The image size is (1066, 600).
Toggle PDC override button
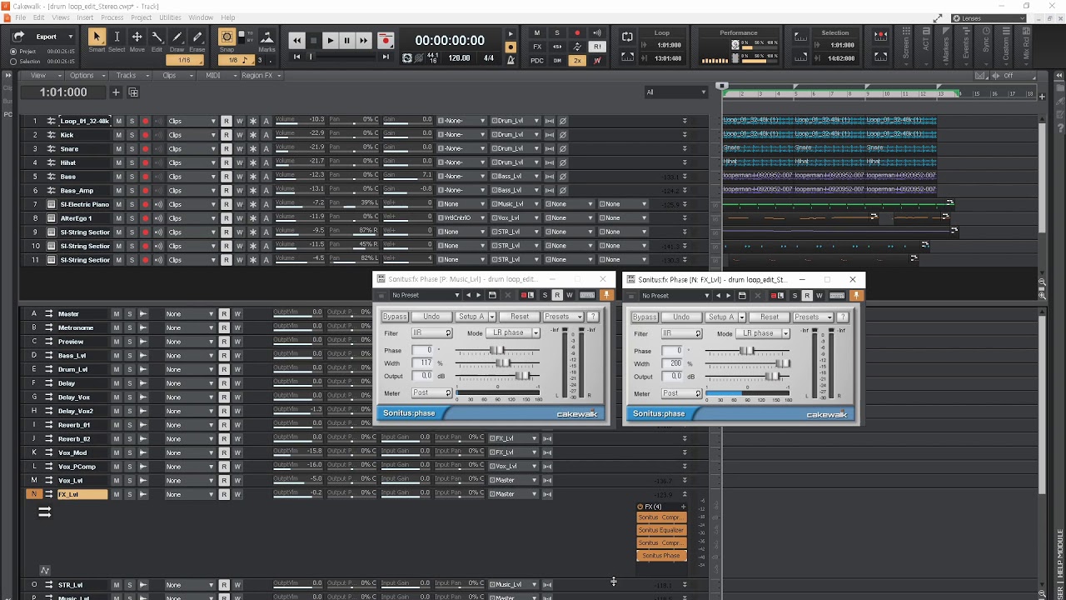tap(537, 60)
